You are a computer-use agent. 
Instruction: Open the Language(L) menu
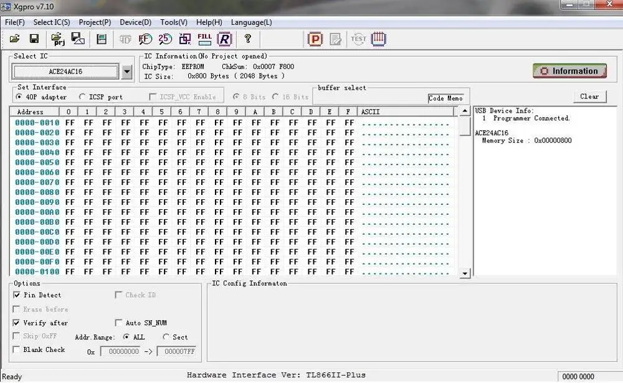click(252, 22)
